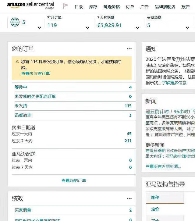The width and height of the screenshot is (195, 221).
Task: Click the 查看未发货订单 link
Action: pos(35,73)
